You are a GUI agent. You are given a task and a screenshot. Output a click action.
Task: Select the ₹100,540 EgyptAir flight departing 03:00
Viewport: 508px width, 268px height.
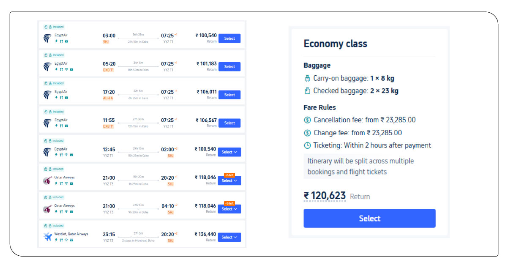229,38
